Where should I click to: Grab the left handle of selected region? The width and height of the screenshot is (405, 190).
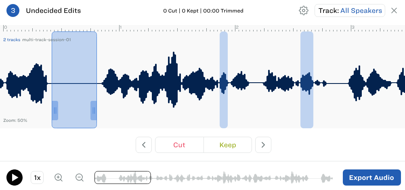(55, 111)
